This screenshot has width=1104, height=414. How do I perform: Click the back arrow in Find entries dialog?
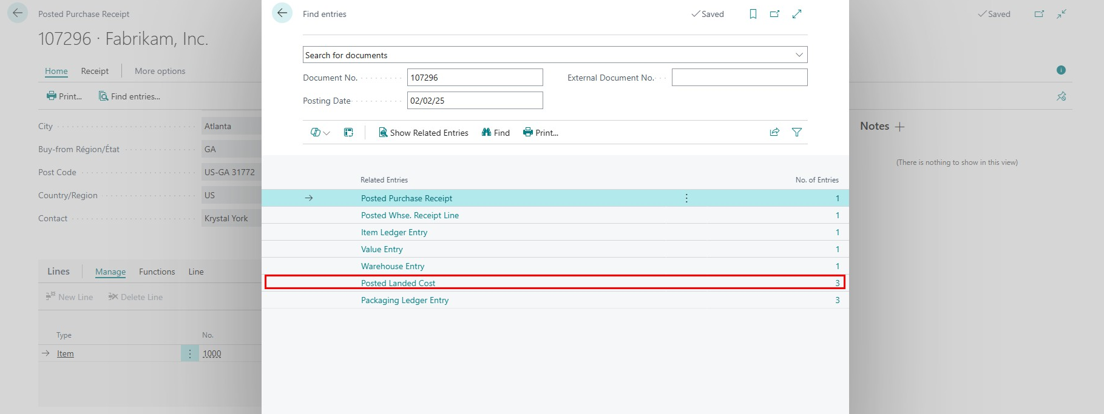point(282,13)
